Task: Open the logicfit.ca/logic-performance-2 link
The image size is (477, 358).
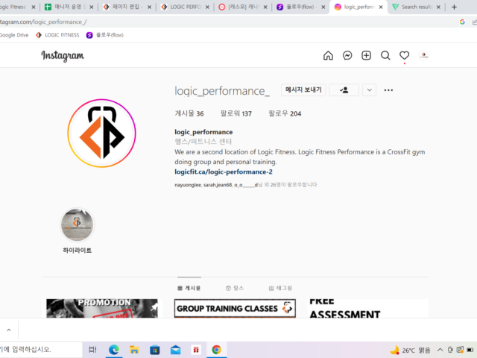Action: tap(224, 172)
